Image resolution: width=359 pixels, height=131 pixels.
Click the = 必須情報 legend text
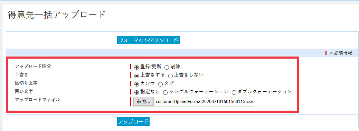[x=341, y=53]
